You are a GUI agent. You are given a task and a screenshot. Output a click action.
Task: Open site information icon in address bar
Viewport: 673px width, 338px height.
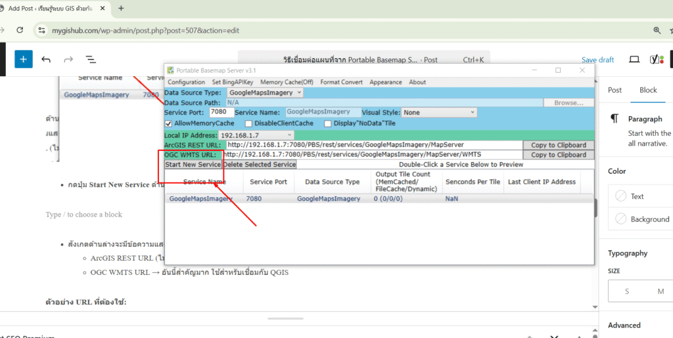[x=41, y=30]
